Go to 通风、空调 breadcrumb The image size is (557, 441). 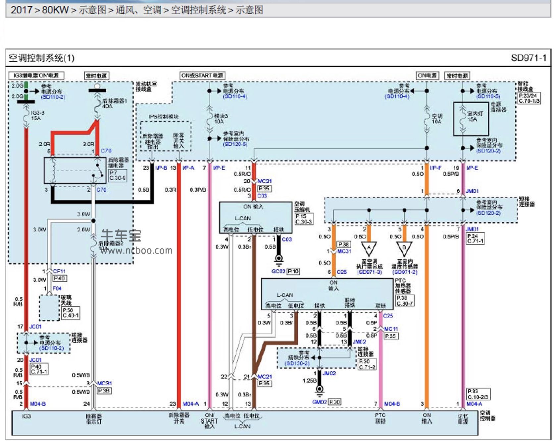click(x=138, y=10)
